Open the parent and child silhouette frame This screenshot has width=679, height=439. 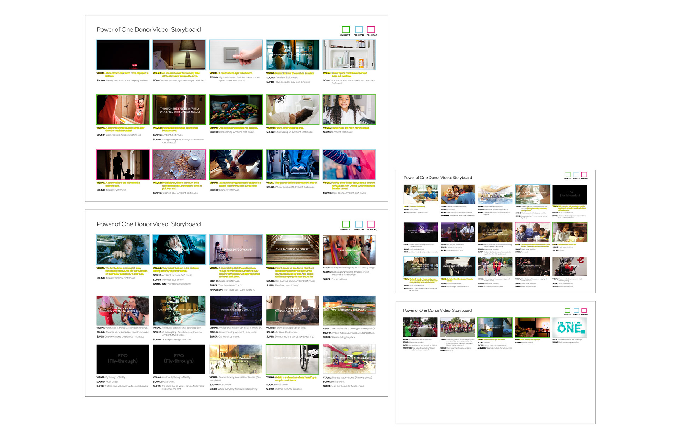pos(123,164)
